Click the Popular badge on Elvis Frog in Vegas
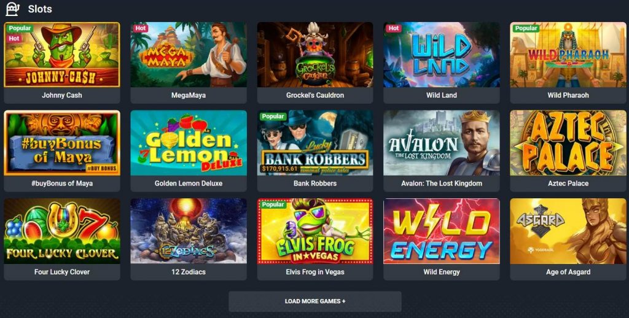The width and height of the screenshot is (629, 318). [273, 204]
